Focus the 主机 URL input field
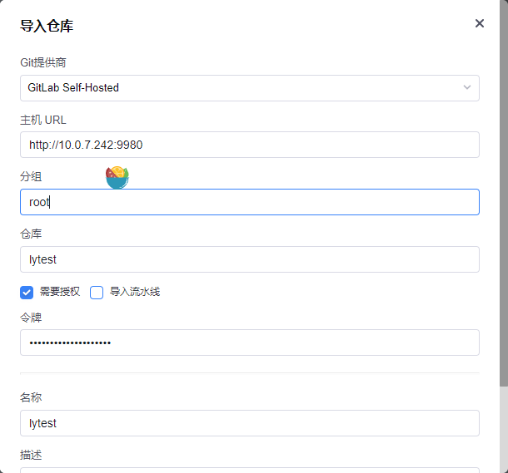The width and height of the screenshot is (508, 473). [250, 145]
